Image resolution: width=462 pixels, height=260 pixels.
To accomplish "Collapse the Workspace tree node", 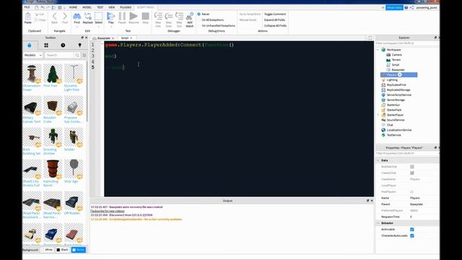I will tap(378, 50).
